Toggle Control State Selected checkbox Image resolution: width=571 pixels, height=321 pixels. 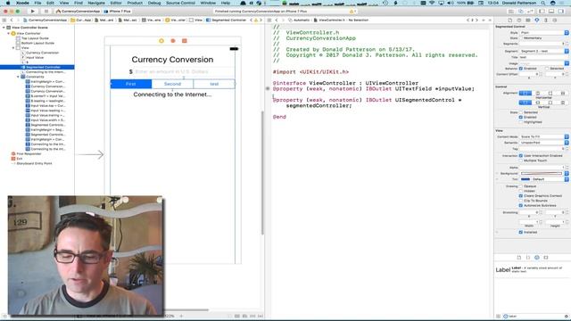521,112
